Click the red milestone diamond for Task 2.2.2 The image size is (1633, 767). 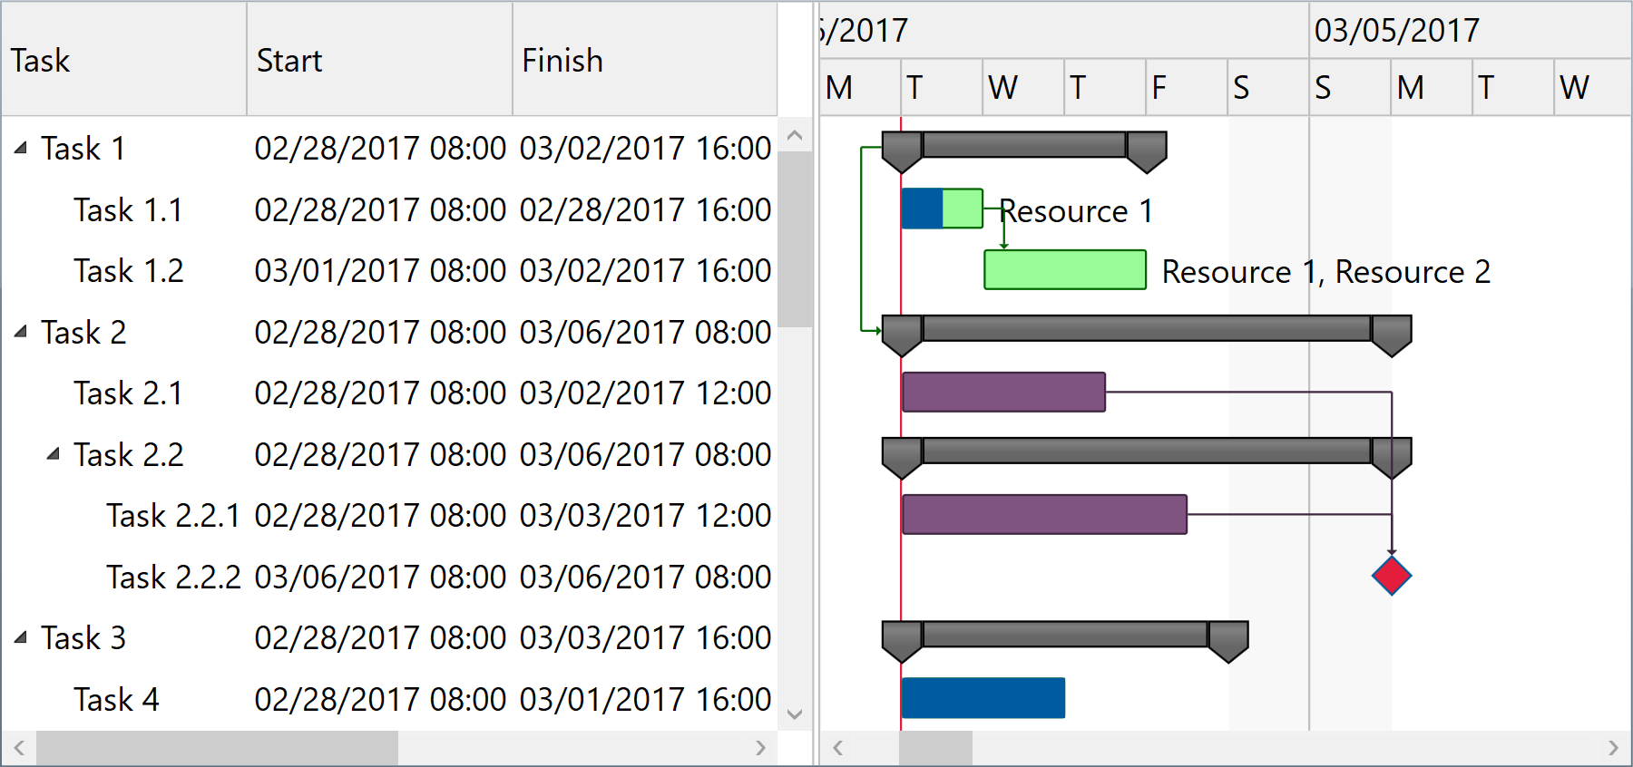click(x=1392, y=576)
